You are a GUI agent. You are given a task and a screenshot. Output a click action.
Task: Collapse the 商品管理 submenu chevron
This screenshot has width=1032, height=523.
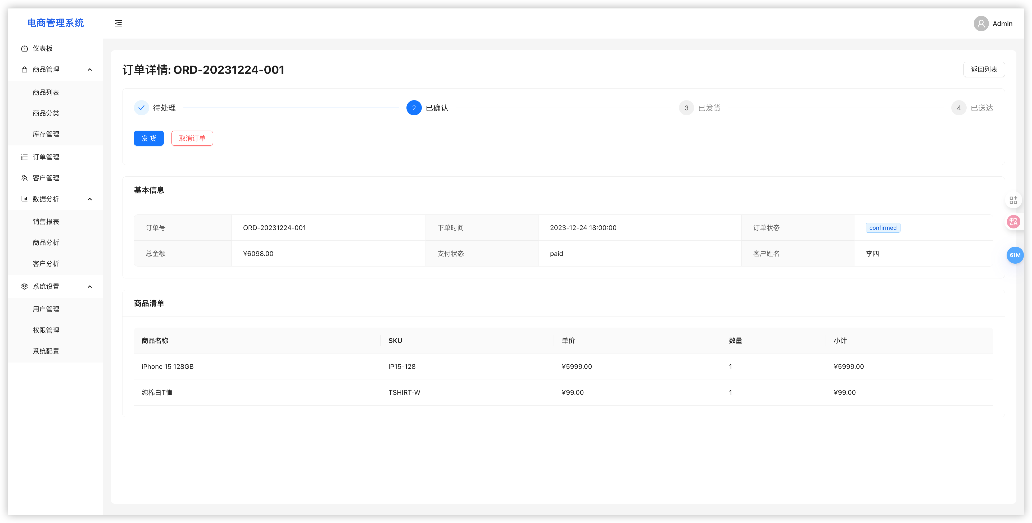90,70
